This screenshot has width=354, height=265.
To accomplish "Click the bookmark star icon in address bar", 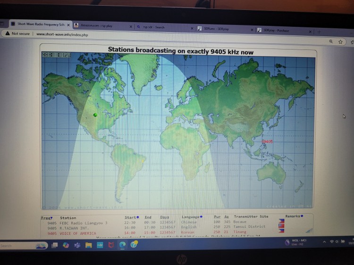I will tap(340, 41).
